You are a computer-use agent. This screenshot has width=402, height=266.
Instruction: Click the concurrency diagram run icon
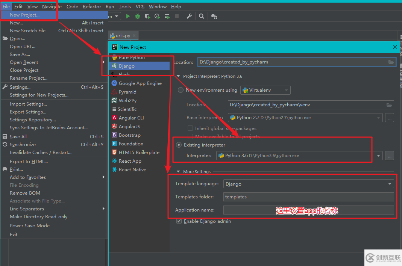[x=167, y=17]
